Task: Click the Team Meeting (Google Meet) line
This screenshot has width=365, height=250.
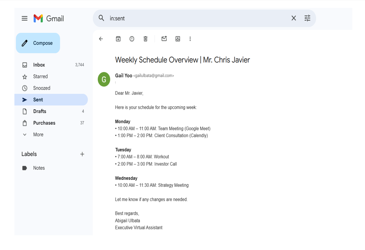Action: [x=163, y=129]
